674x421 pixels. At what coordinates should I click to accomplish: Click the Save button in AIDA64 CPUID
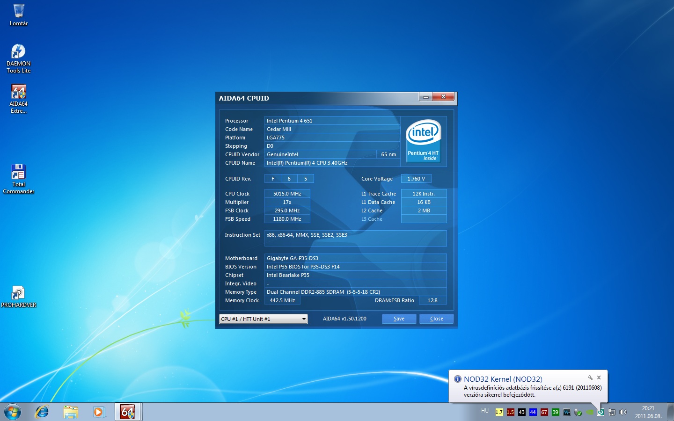pos(399,319)
